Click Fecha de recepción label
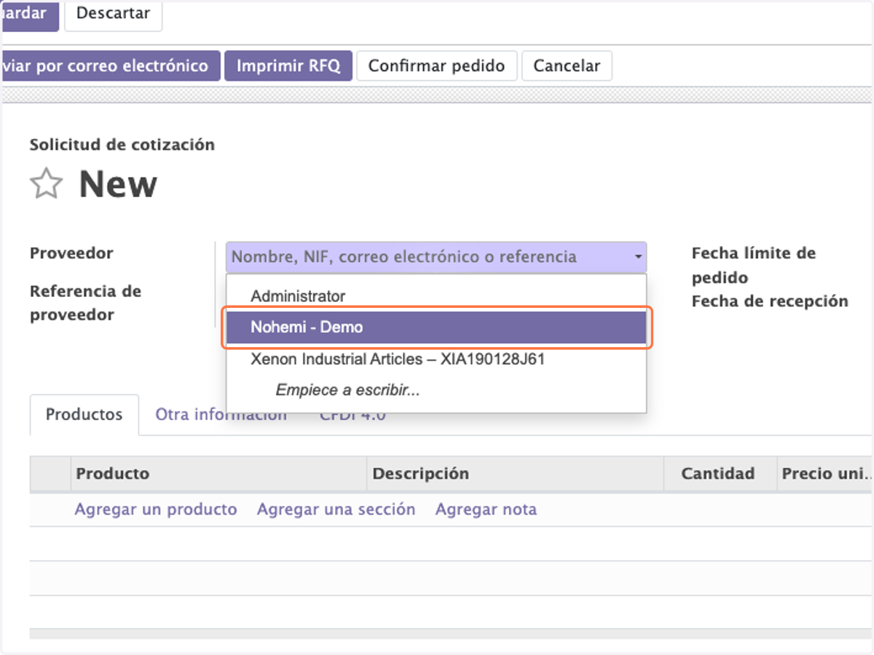 click(x=770, y=301)
